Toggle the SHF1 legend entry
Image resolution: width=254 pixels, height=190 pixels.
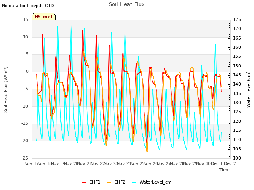[91, 182]
